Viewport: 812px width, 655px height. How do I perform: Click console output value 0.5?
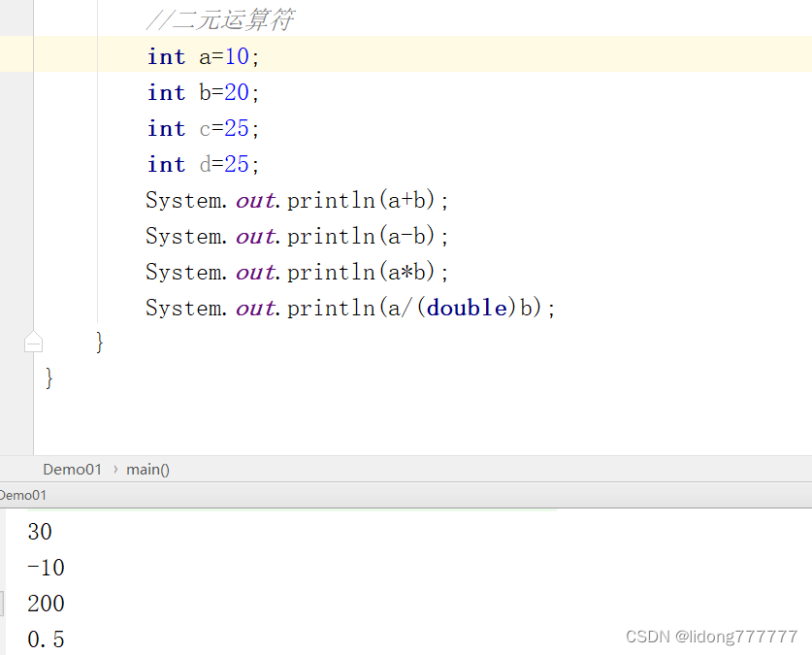pos(47,639)
